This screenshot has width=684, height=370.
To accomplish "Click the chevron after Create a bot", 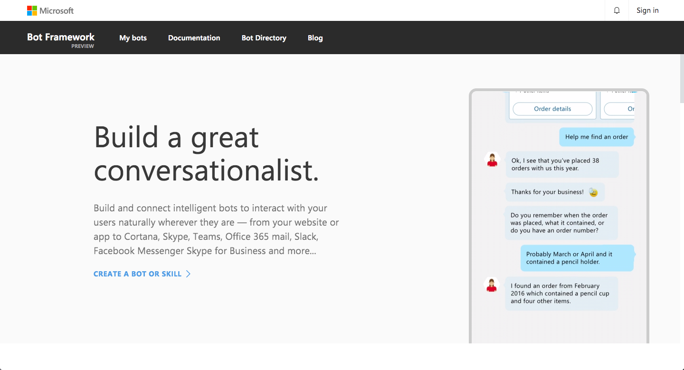I will [x=188, y=274].
